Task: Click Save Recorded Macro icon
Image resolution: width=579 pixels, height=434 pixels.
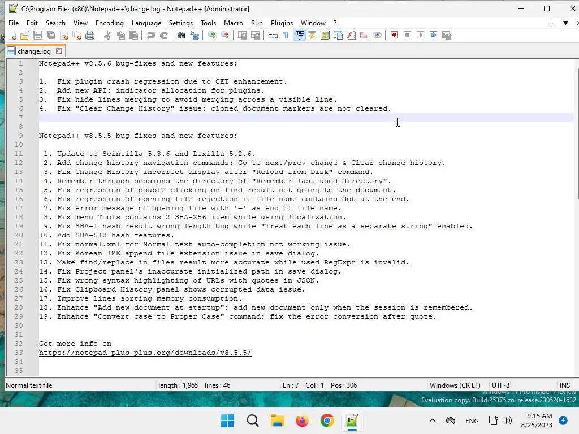Action: [x=447, y=35]
